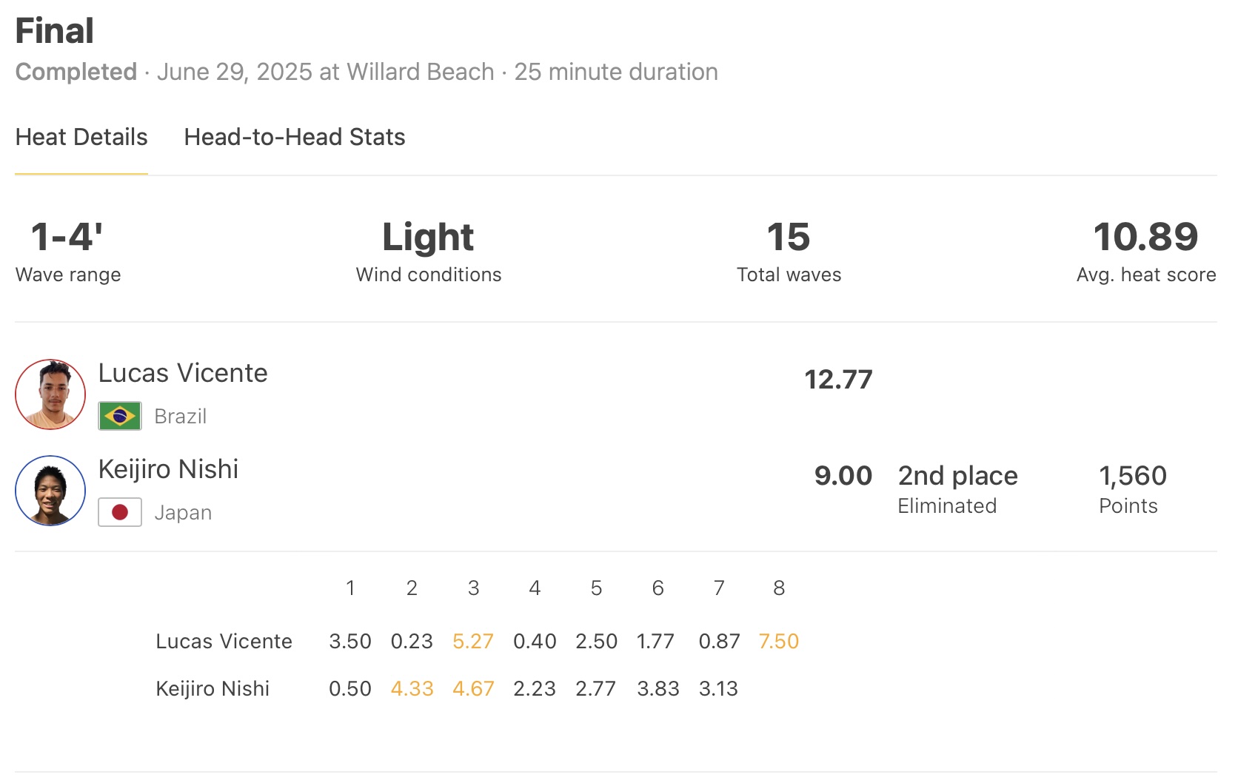Viewport: 1238px width, 783px height.
Task: Select Lucas Vicente's highlighted 5.27 wave score
Action: coord(472,641)
